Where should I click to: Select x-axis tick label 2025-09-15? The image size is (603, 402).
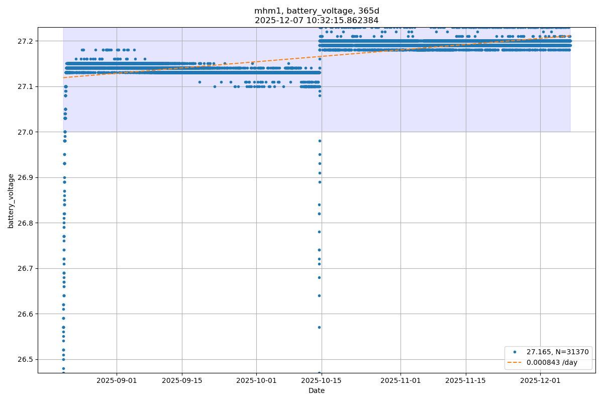182,381
